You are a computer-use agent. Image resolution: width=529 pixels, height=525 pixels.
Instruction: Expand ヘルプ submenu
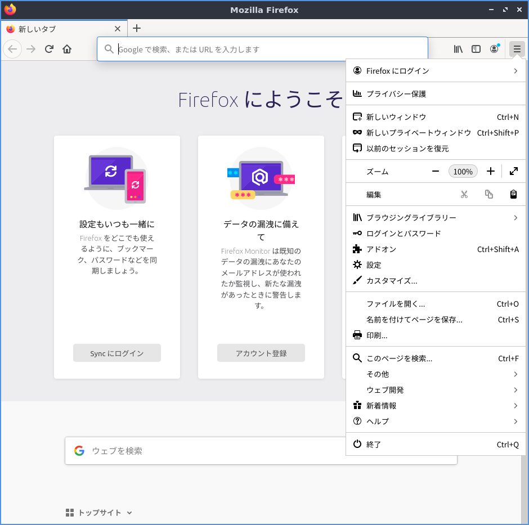point(436,421)
